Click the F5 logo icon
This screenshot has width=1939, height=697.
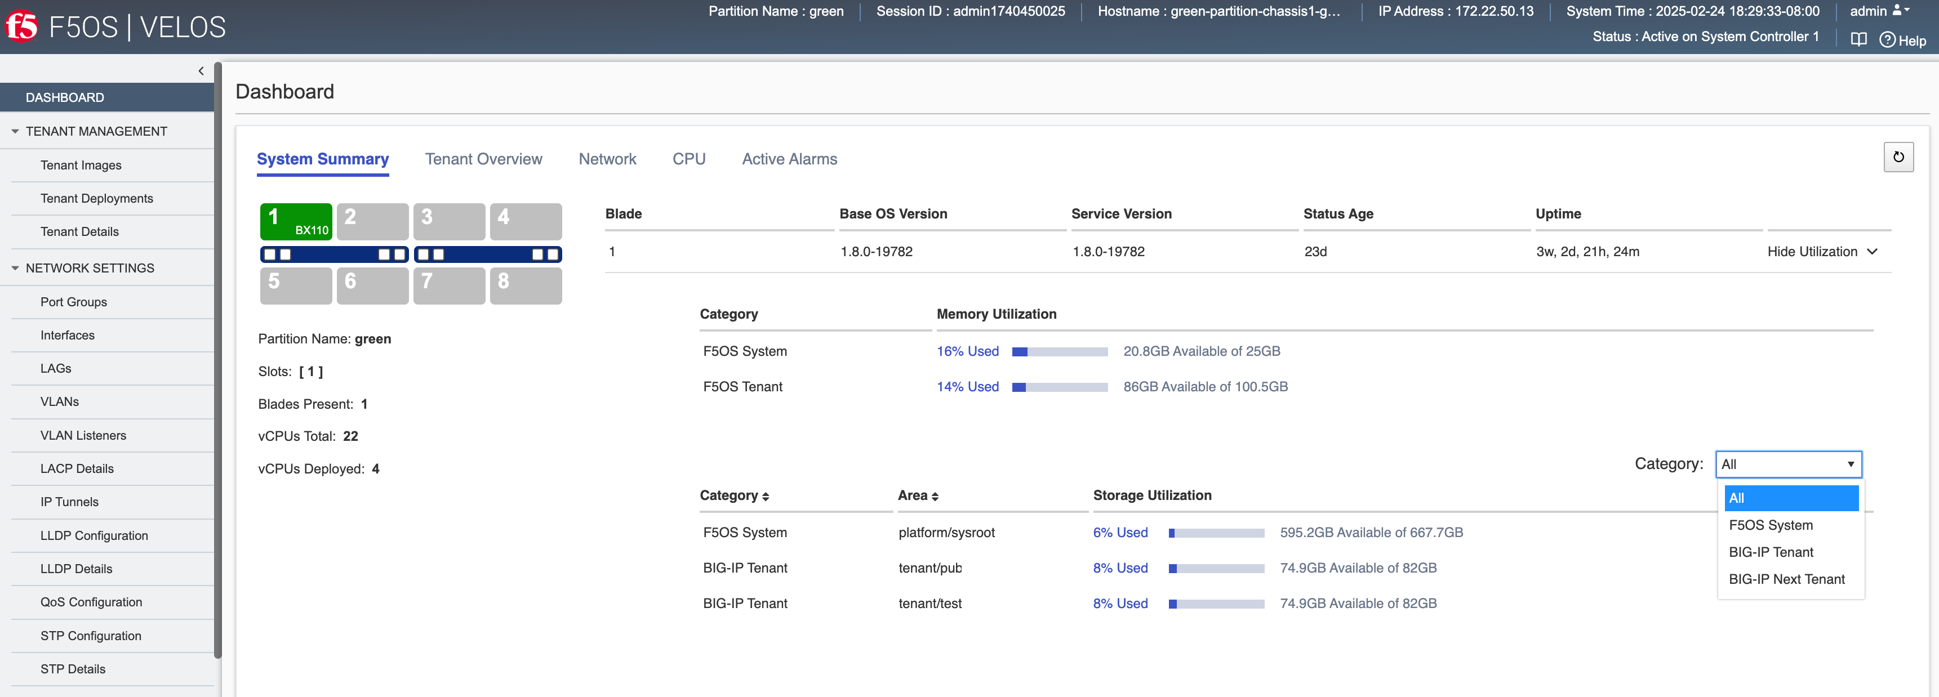tap(22, 26)
